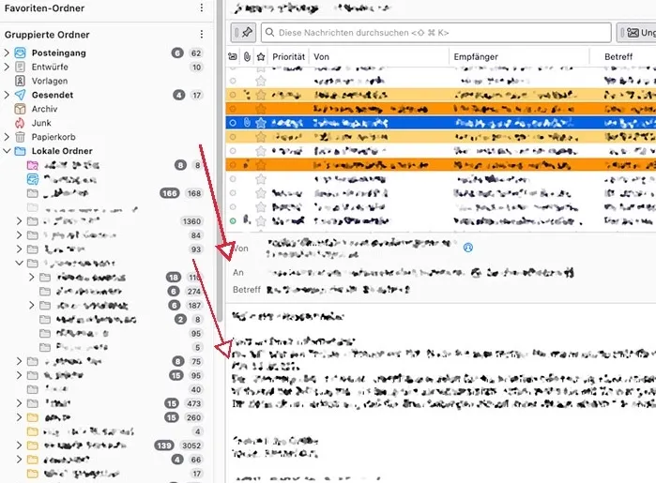
Task: Toggle read status of the green-dot message
Action: pos(233,220)
